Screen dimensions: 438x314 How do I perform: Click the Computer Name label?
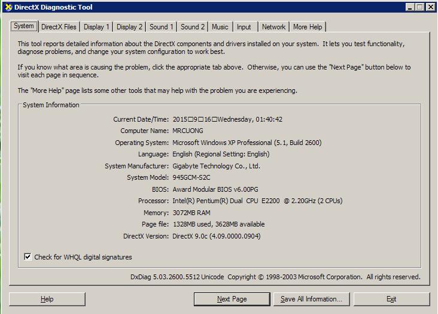[144, 131]
